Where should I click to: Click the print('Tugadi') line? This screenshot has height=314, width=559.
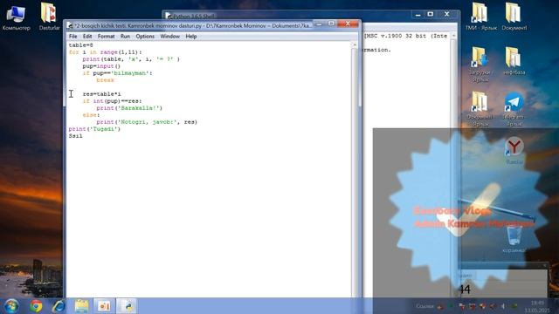95,129
